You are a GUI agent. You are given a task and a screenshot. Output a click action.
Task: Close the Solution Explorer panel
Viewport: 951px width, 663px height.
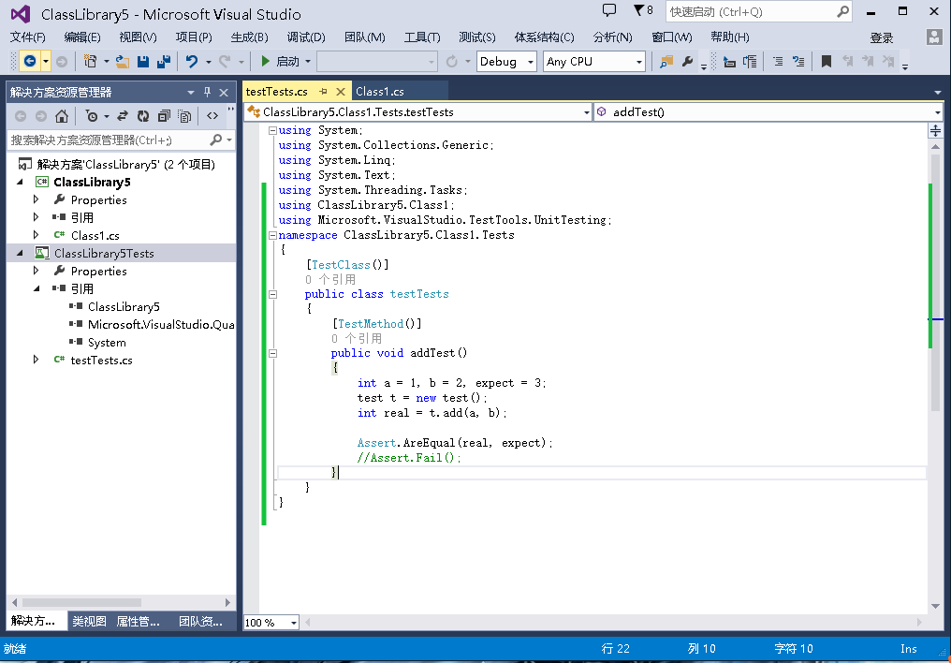click(x=224, y=92)
